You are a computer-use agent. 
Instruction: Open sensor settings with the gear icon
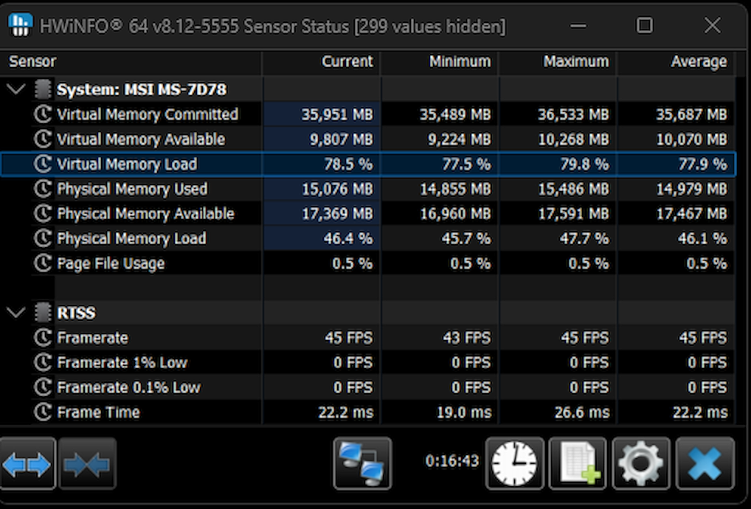[641, 463]
